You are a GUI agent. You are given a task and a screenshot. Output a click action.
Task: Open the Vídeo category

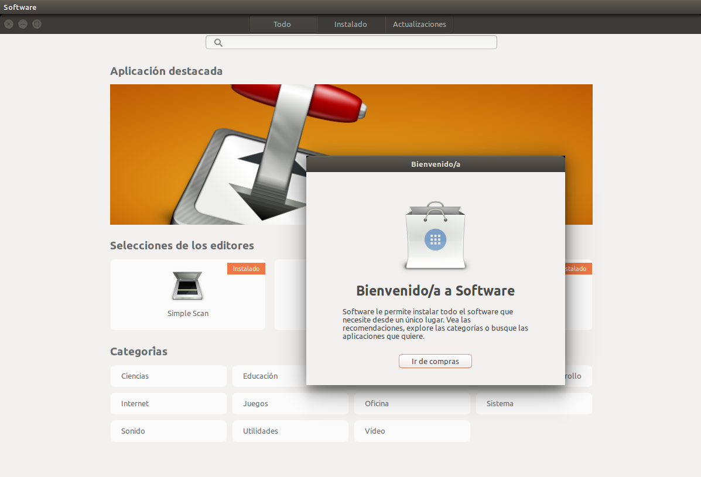click(x=412, y=431)
